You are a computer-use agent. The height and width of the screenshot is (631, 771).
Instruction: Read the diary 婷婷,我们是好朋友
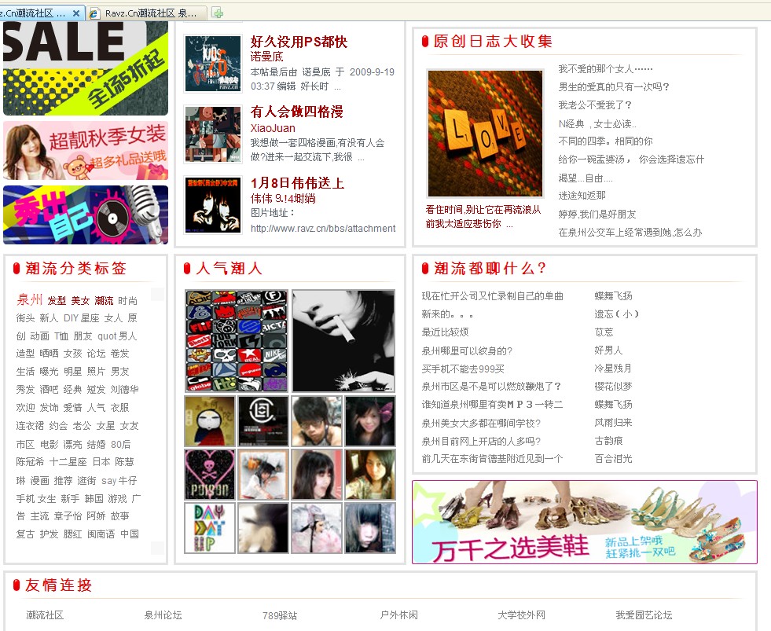[597, 214]
